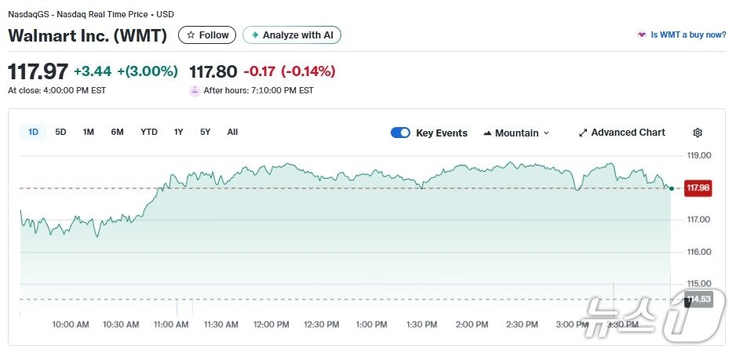
Task: Click the after-hours moon icon
Action: [x=195, y=91]
